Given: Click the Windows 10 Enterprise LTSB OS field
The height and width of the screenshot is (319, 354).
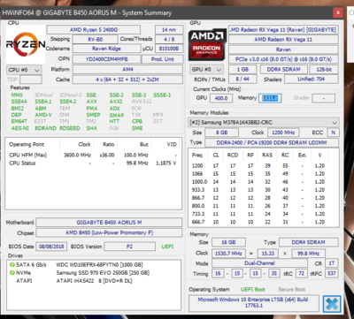Looking at the screenshot, I should [x=254, y=303].
